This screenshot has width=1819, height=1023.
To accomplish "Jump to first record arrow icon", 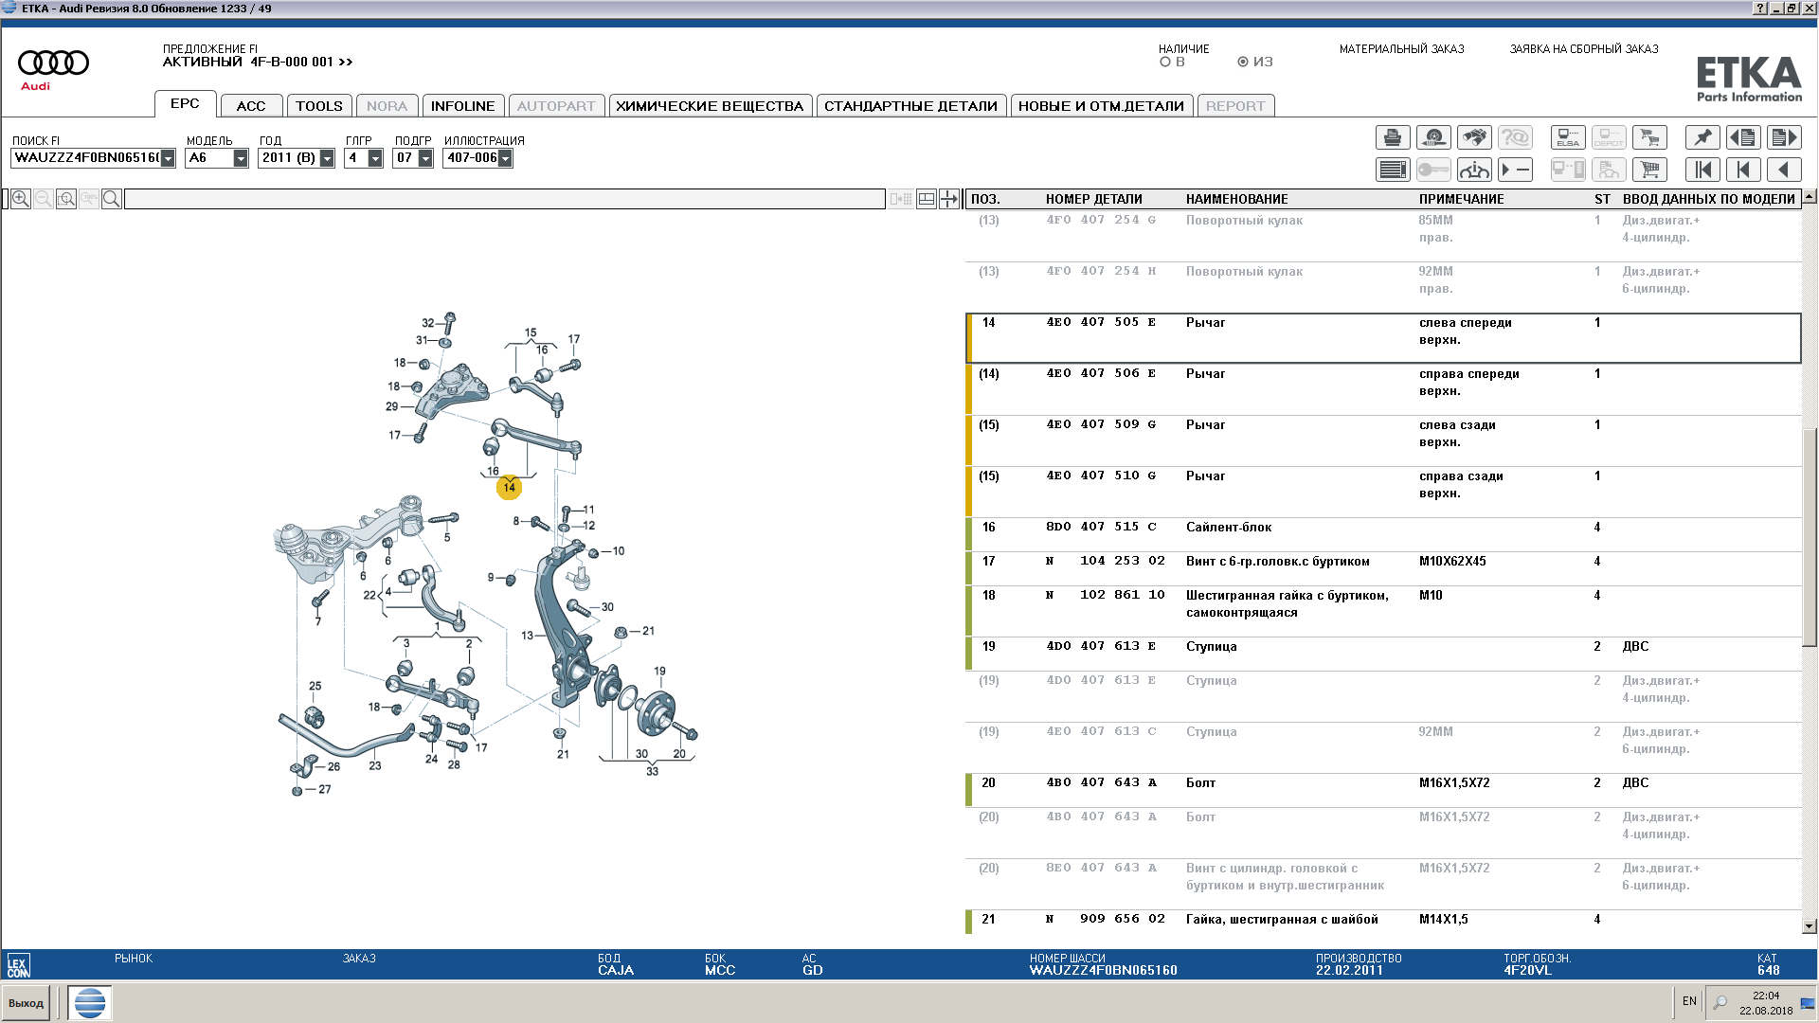I will click(x=1702, y=170).
